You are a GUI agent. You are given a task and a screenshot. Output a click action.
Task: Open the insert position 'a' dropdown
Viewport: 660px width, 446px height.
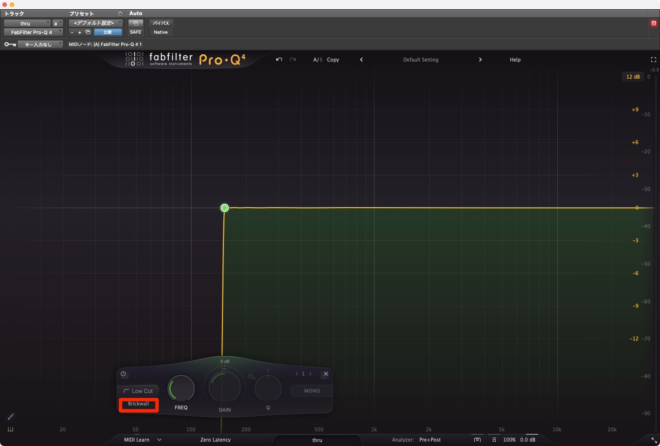57,23
